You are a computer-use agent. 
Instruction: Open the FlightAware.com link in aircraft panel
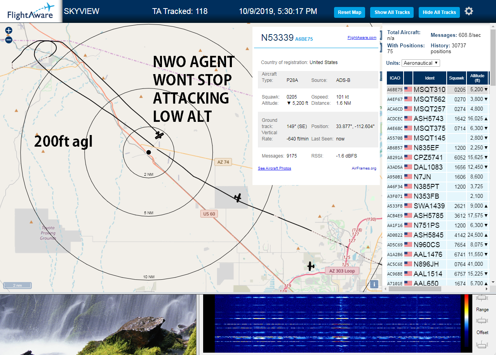(362, 38)
